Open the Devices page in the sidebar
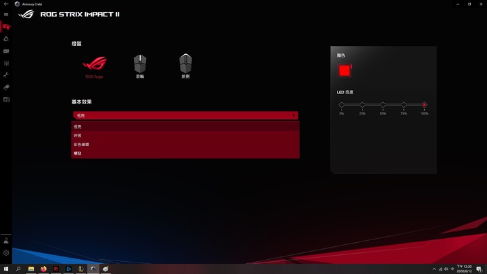 click(x=6, y=26)
